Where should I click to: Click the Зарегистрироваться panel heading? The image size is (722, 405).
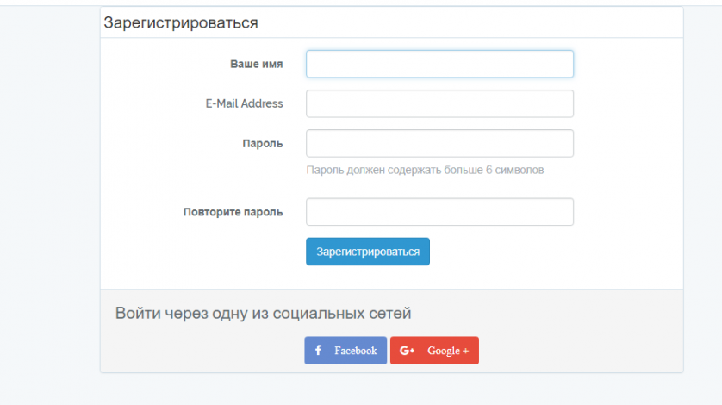click(181, 22)
